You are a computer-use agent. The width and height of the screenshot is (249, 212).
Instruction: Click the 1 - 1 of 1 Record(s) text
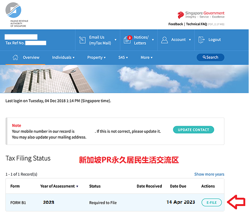coord(21,174)
